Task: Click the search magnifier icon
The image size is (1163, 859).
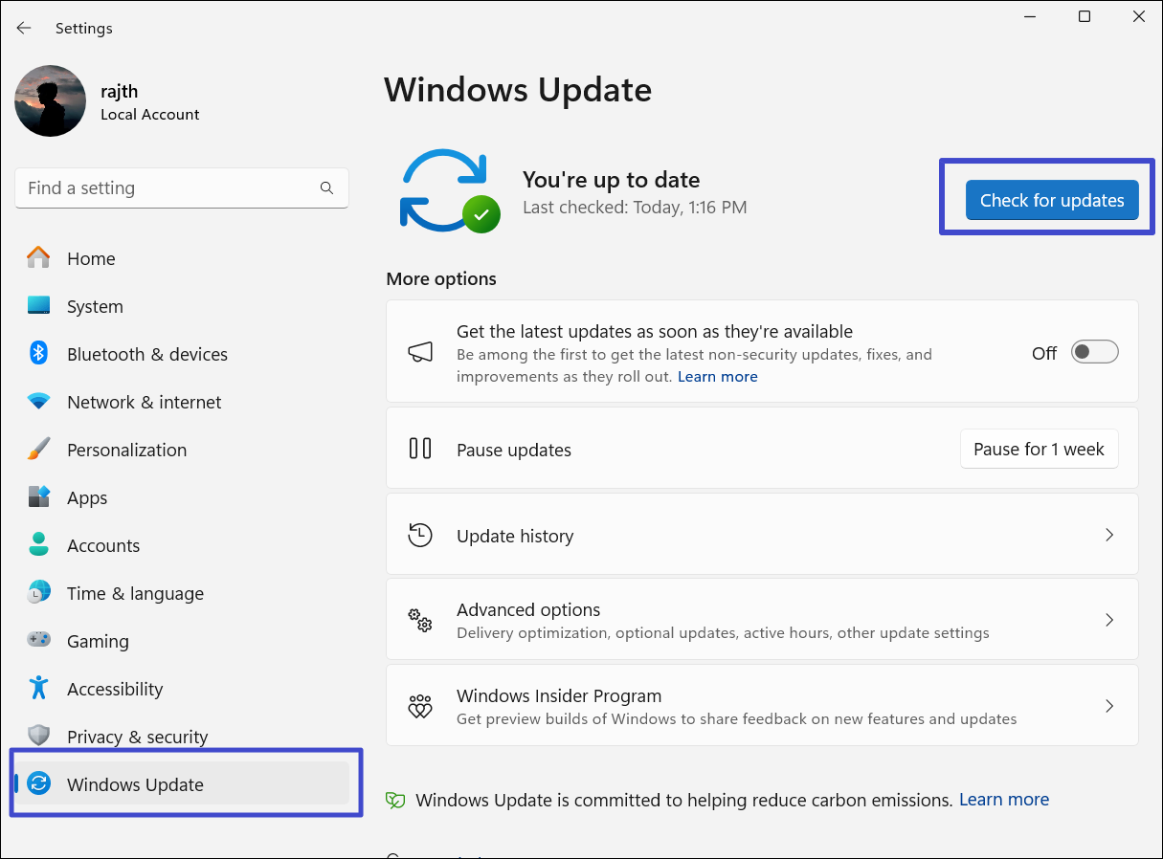Action: (326, 188)
